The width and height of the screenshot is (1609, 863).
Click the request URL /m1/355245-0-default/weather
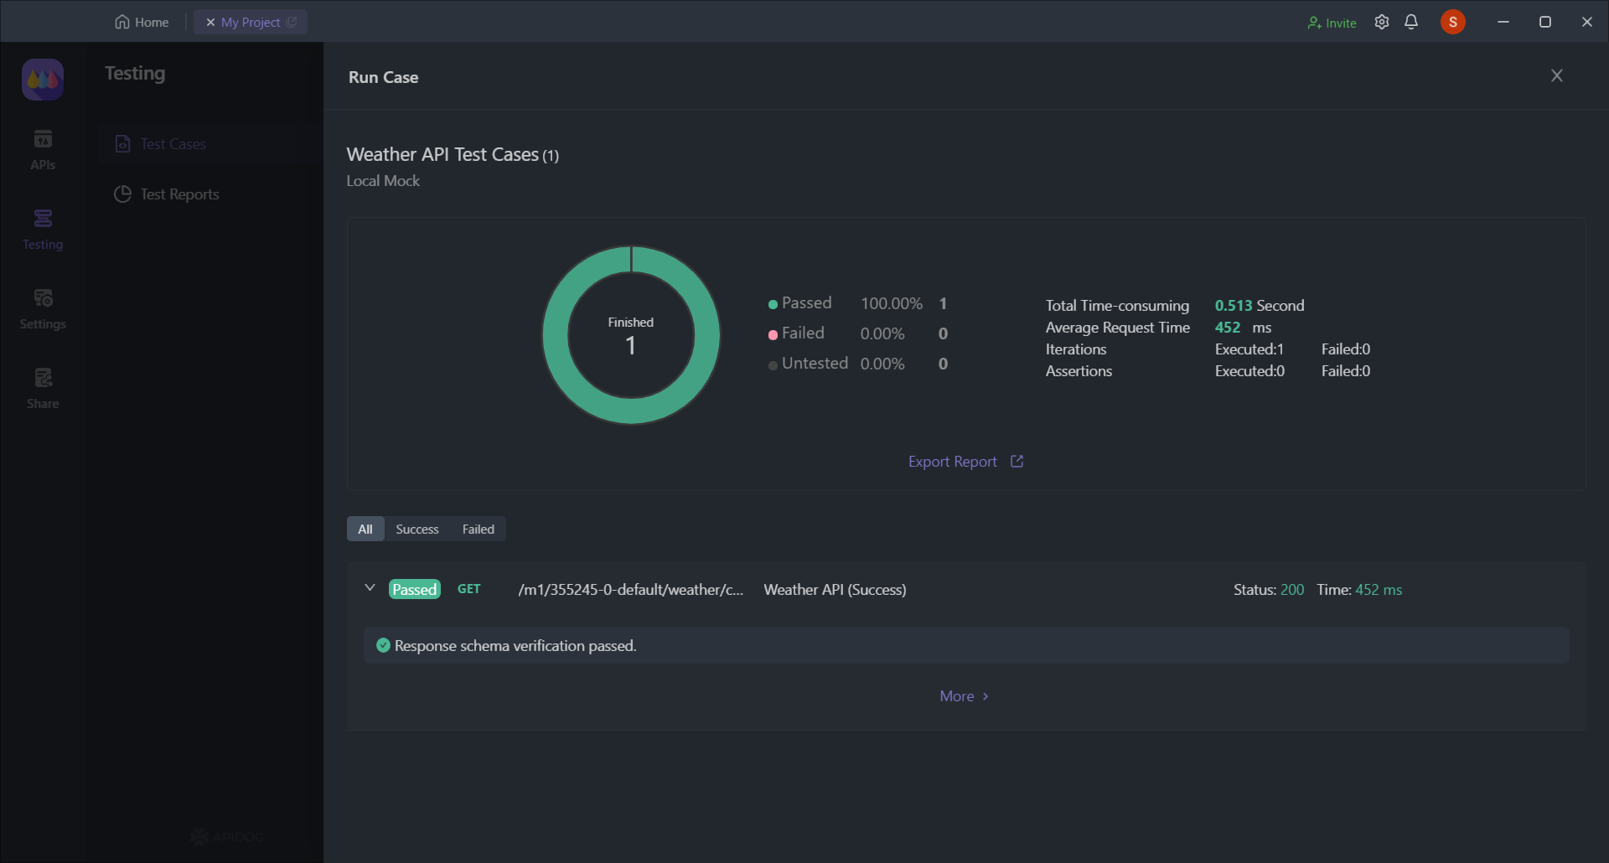tap(631, 590)
